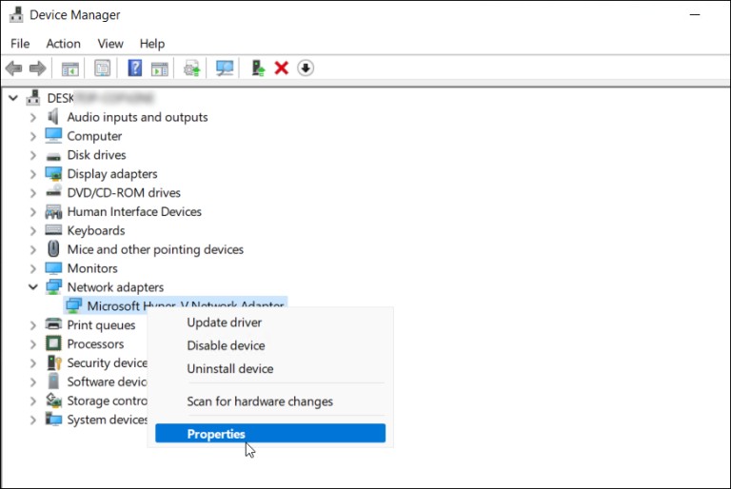Choose Scan for hardware changes menu entry
The width and height of the screenshot is (731, 489).
270,401
